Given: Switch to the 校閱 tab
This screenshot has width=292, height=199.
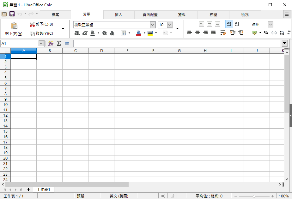Looking at the screenshot, I should 213,15.
